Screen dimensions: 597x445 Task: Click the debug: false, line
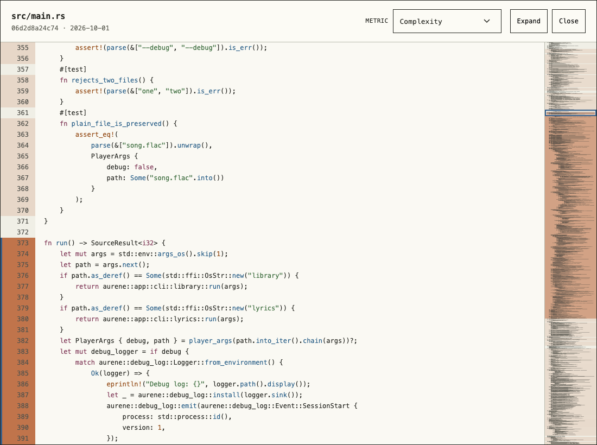click(132, 167)
